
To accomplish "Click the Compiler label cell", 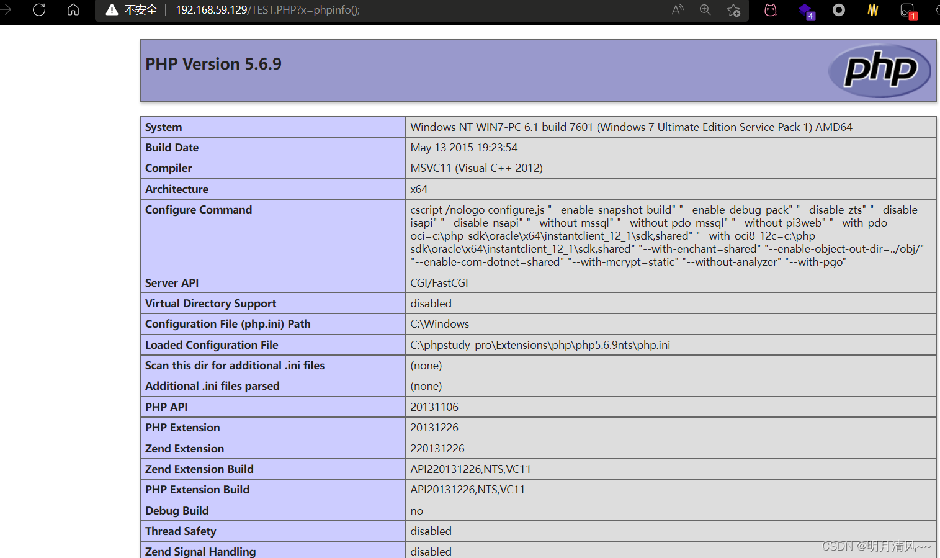I will click(x=272, y=168).
